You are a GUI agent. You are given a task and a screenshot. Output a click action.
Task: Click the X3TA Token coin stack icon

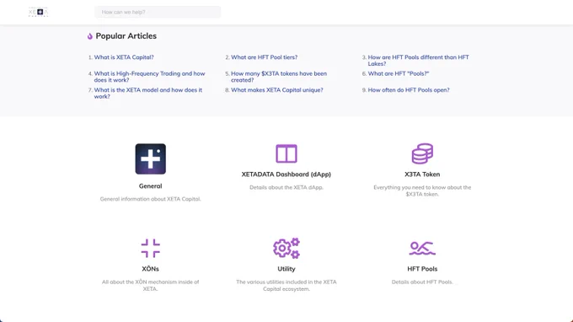point(422,153)
